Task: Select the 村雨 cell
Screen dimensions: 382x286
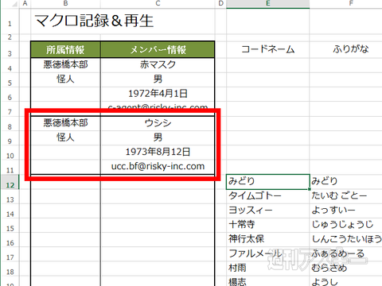Action: coord(268,269)
